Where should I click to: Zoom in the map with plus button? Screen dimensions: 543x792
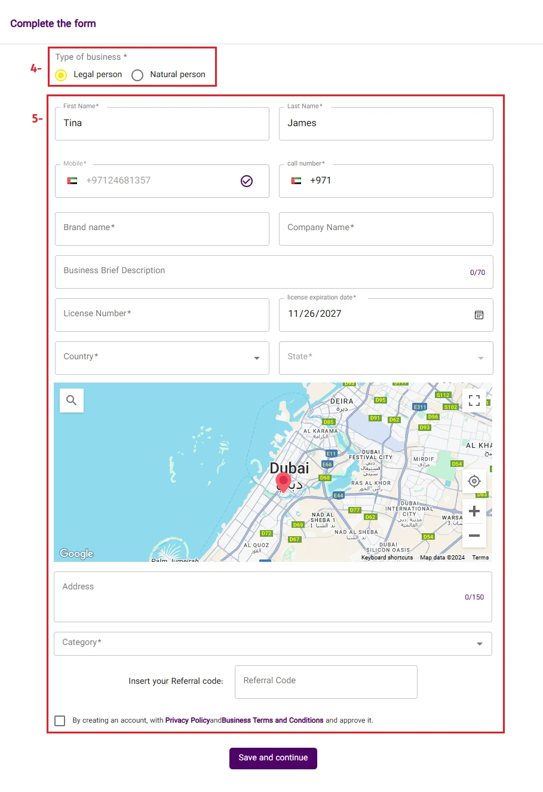point(474,511)
